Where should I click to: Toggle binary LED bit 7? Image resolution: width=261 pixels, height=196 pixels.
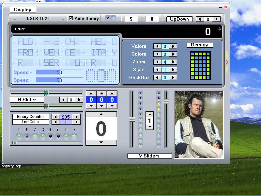pos(74,136)
